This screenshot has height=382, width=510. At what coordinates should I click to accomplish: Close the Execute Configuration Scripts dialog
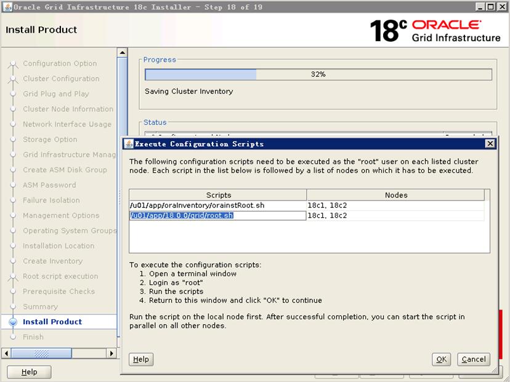point(490,143)
